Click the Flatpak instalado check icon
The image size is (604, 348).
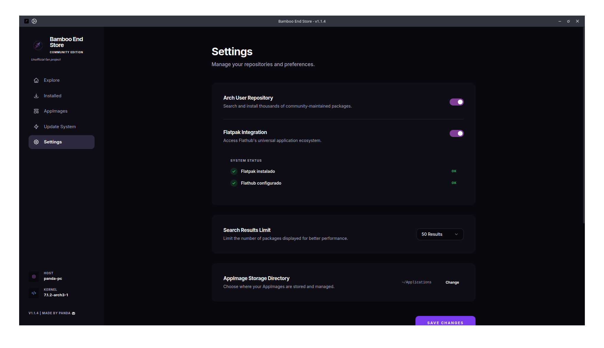[234, 171]
